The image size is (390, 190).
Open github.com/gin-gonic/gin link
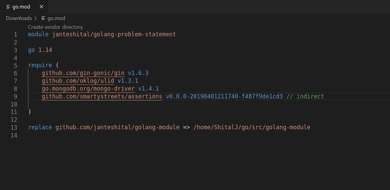pyautogui.click(x=83, y=73)
